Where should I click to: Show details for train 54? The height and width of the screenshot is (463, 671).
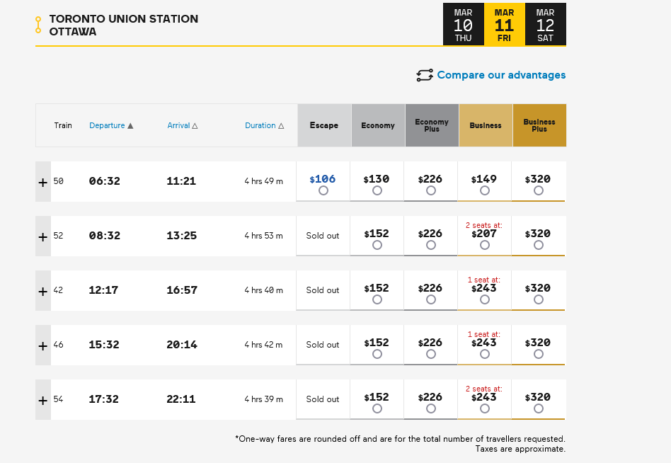(43, 400)
